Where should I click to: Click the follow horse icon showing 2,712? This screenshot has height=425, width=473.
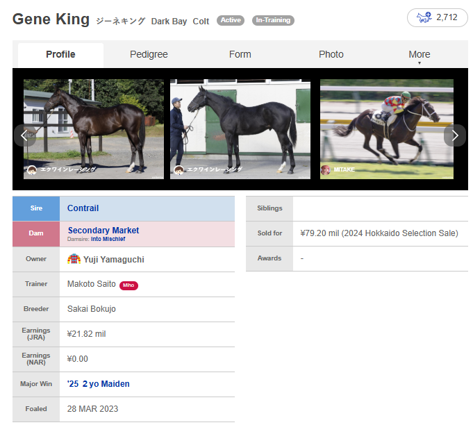[x=437, y=18]
